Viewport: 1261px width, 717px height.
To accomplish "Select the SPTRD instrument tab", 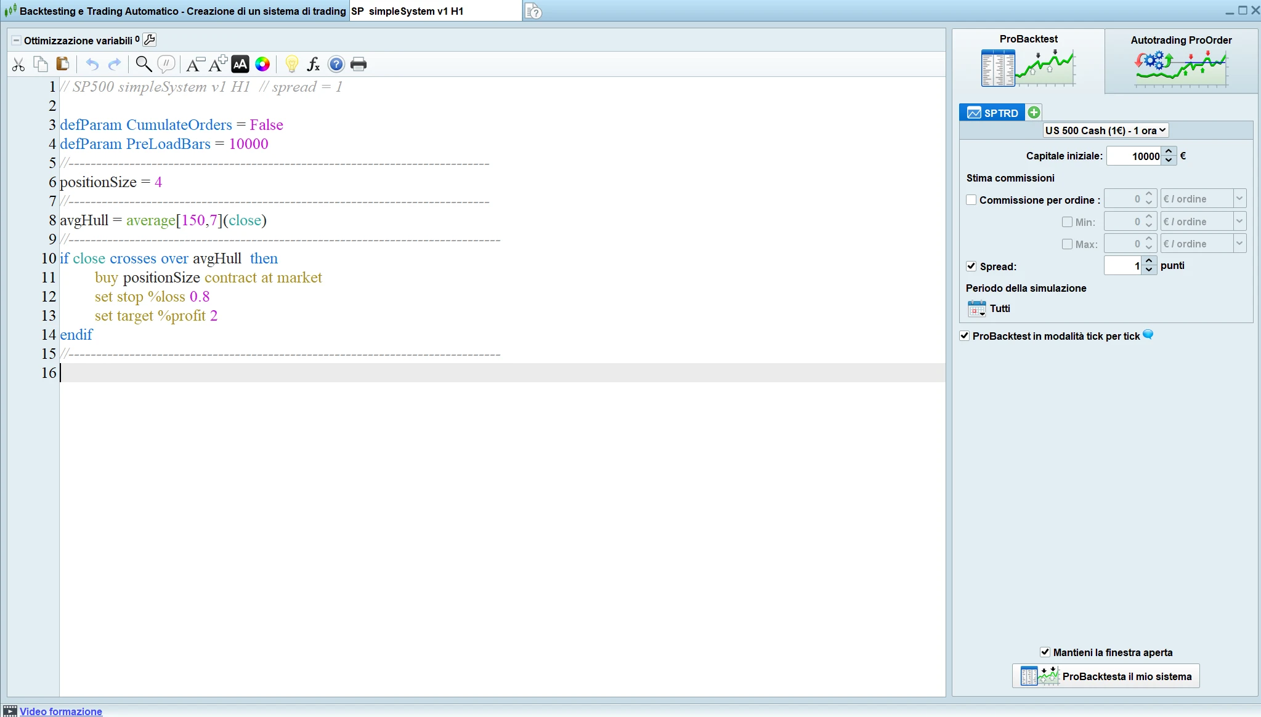I will point(992,113).
